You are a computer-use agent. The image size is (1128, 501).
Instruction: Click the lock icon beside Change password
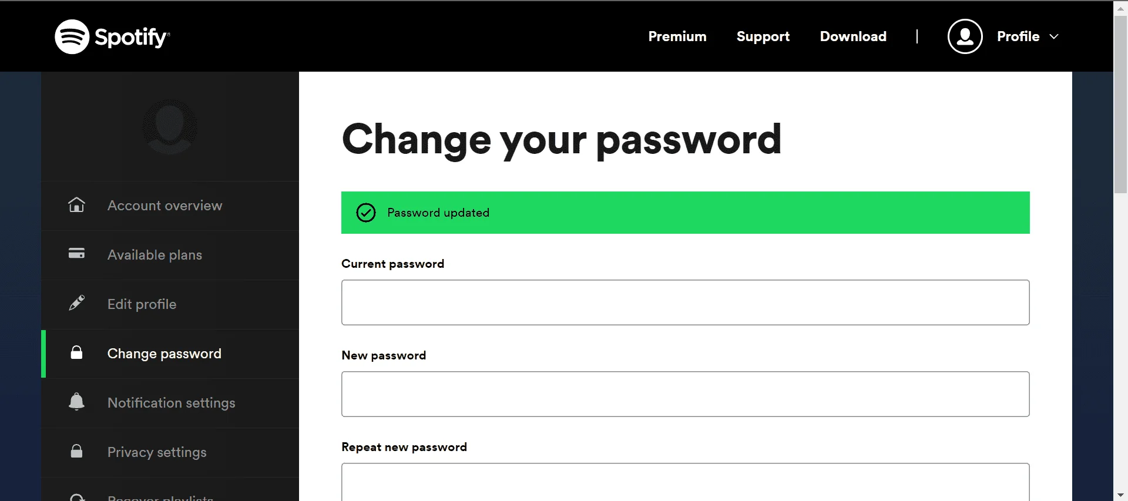tap(76, 352)
